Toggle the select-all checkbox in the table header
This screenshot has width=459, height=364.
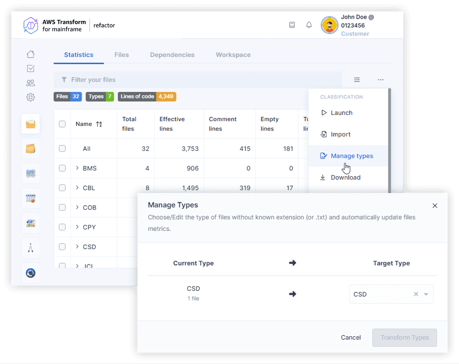[62, 124]
